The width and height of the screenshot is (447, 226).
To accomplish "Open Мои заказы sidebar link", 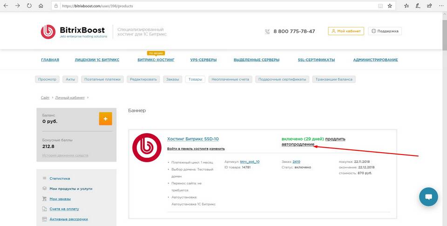I will [x=60, y=199].
